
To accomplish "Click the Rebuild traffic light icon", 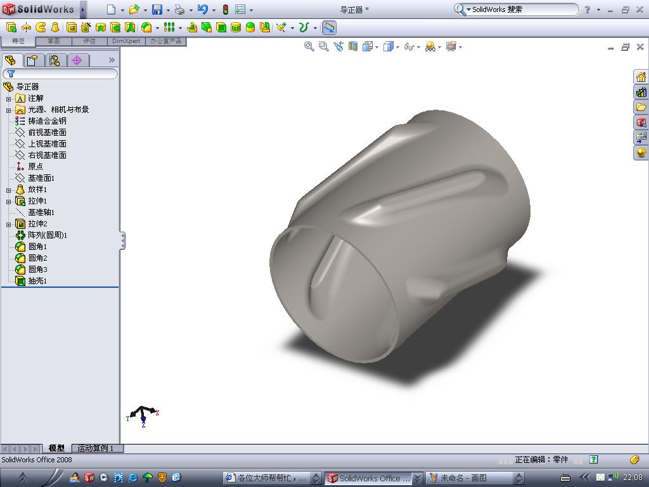I will pos(226,10).
